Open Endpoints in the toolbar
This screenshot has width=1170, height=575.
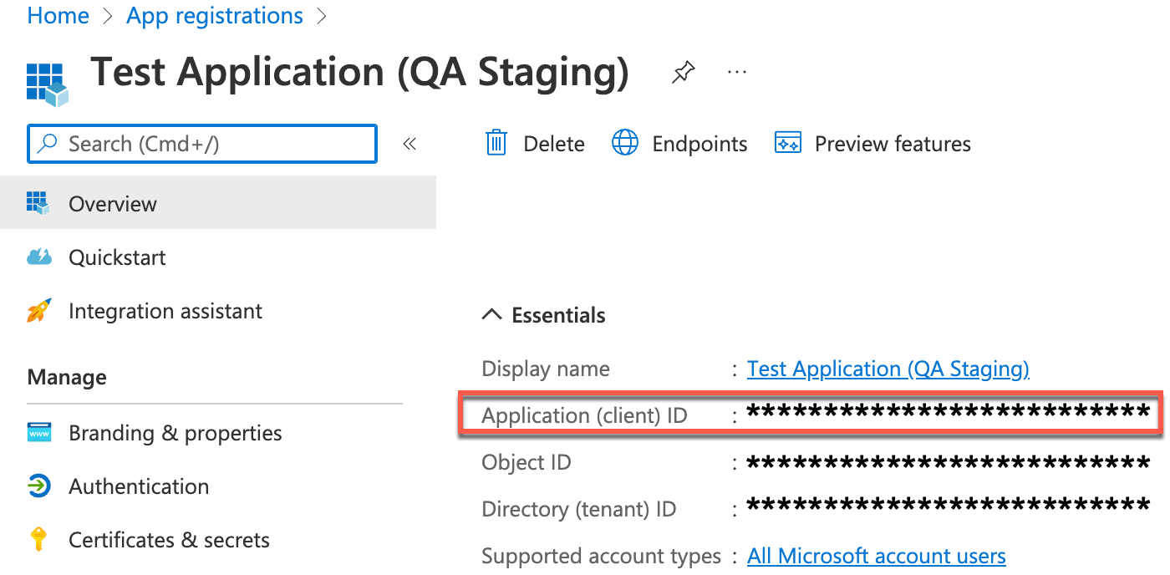(699, 145)
